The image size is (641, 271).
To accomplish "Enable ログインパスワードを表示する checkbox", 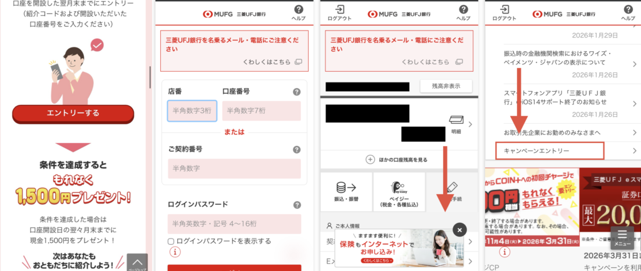I will [171, 241].
